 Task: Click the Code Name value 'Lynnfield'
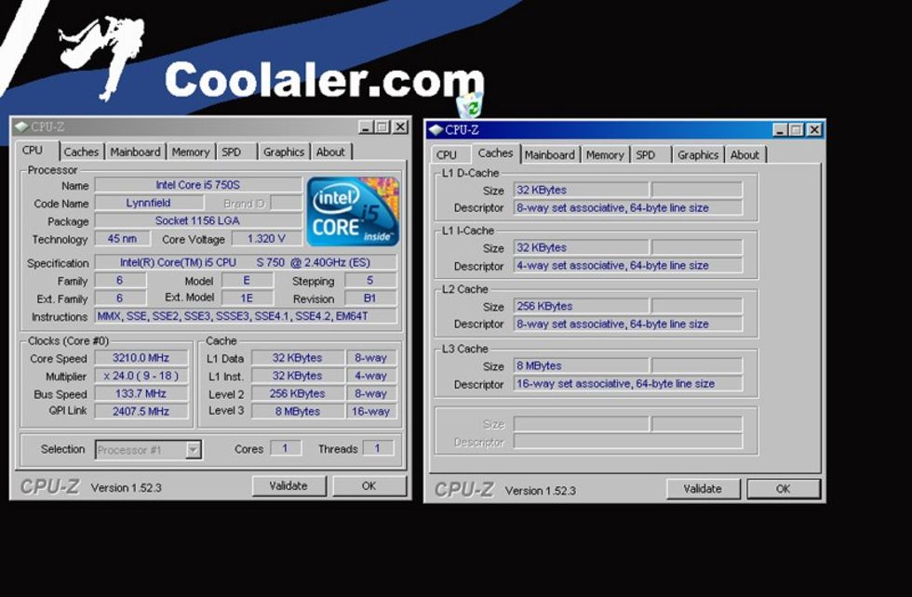pos(148,203)
